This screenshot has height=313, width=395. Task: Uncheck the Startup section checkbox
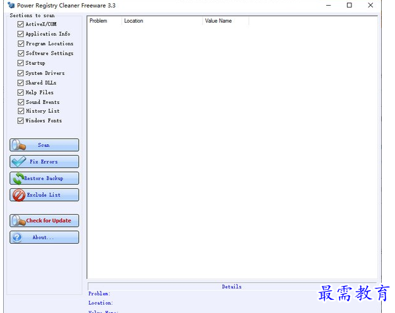coord(21,63)
